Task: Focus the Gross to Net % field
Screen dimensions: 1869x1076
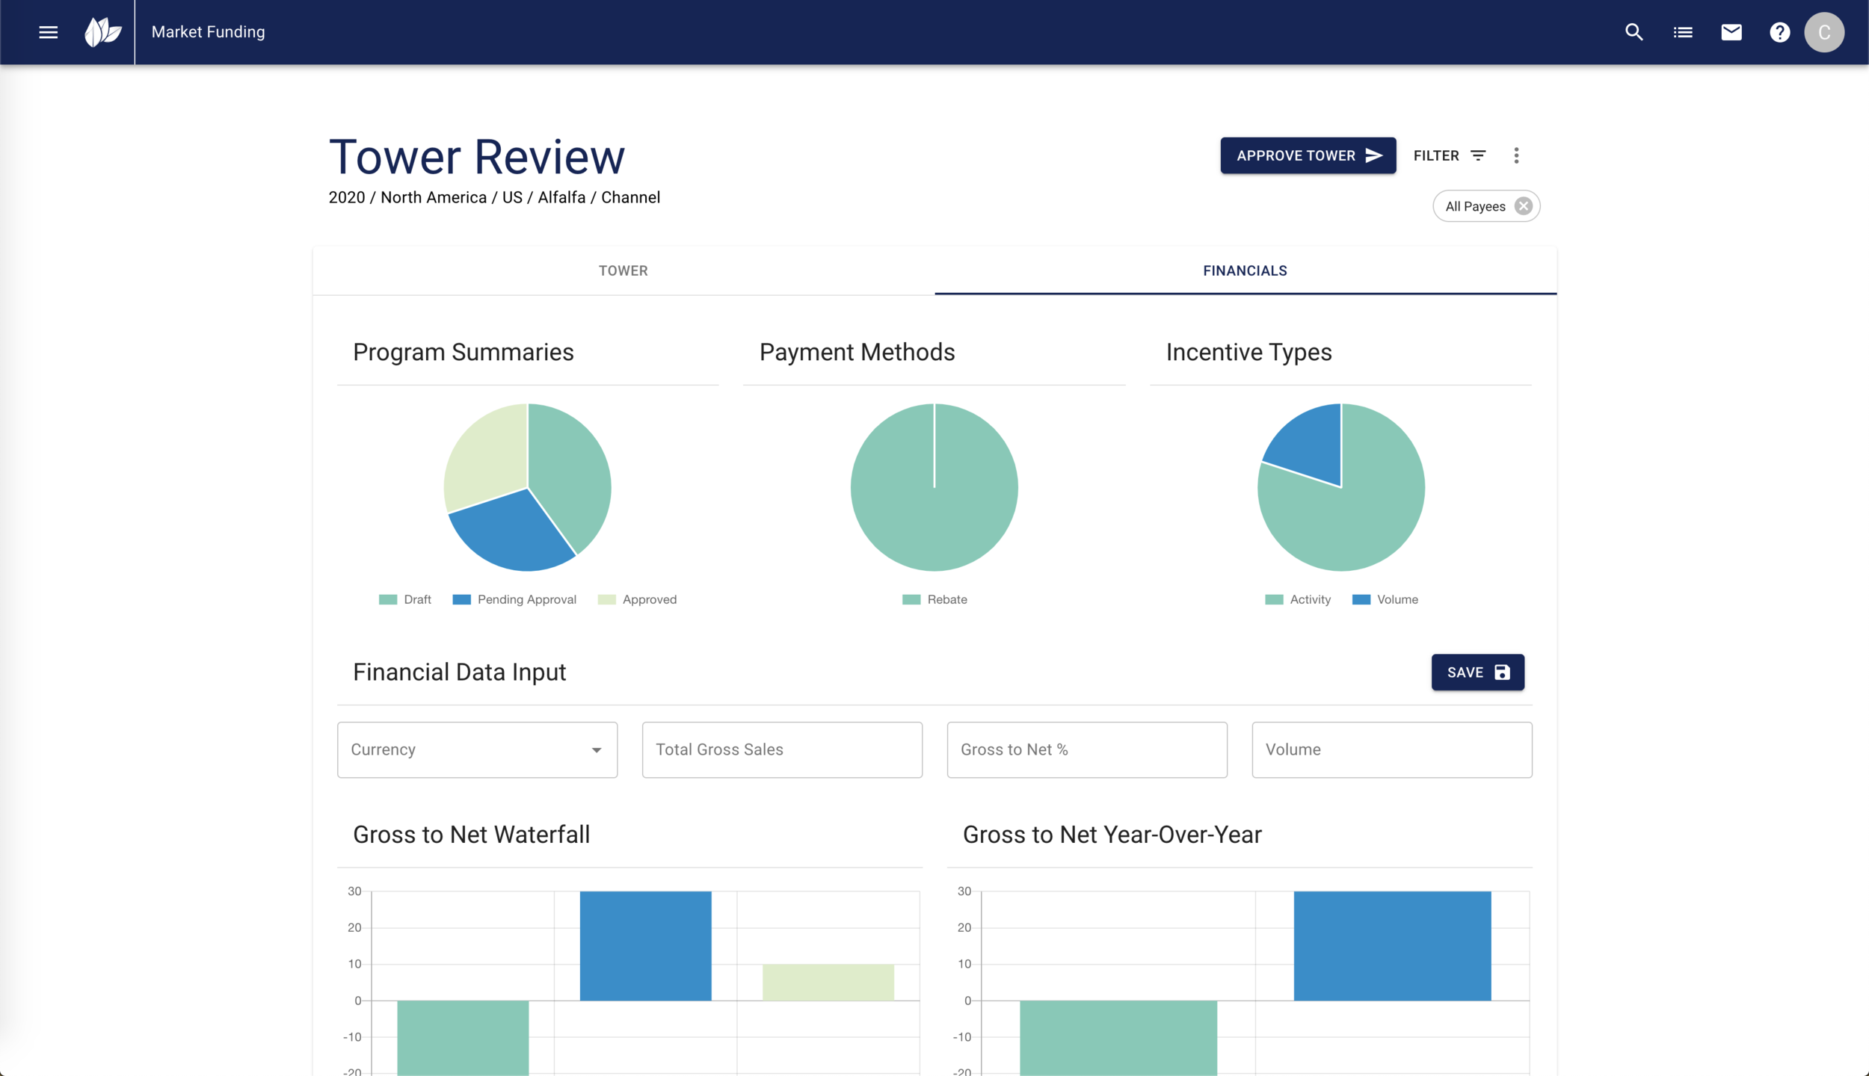Action: click(1087, 749)
